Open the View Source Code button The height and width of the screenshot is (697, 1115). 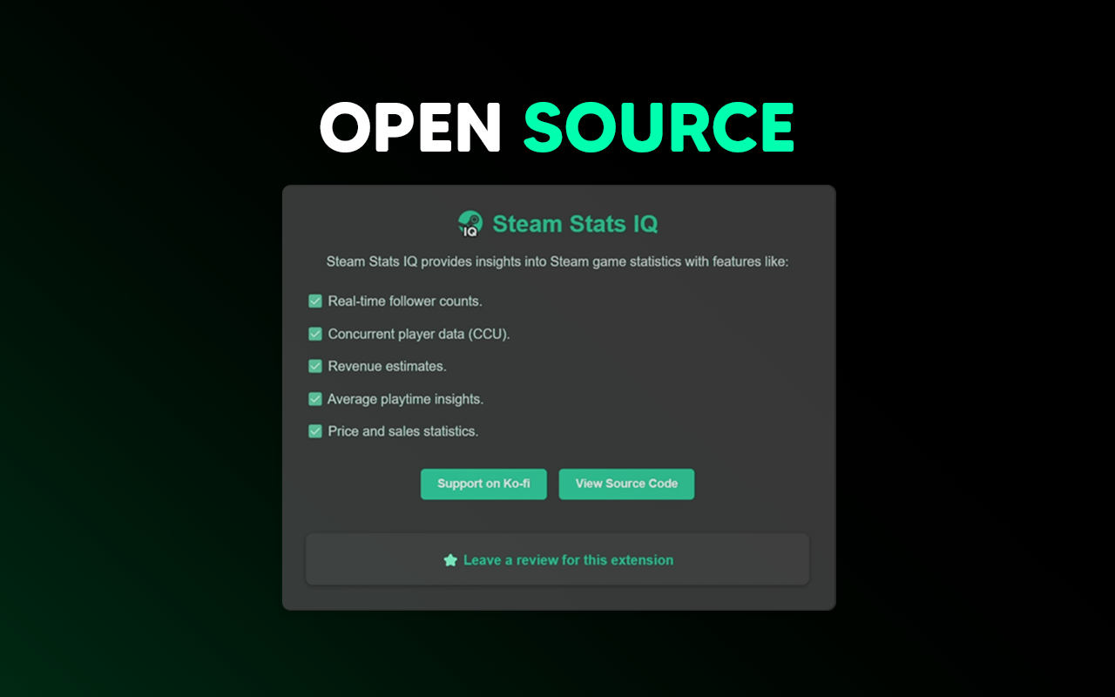(x=626, y=484)
